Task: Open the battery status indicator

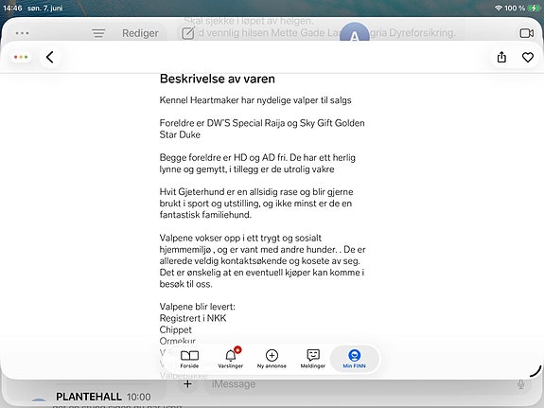Action: point(534,8)
